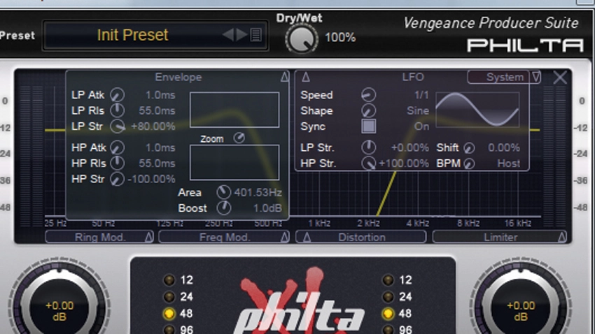Click the Area knob
This screenshot has height=334, width=595.
[x=223, y=192]
